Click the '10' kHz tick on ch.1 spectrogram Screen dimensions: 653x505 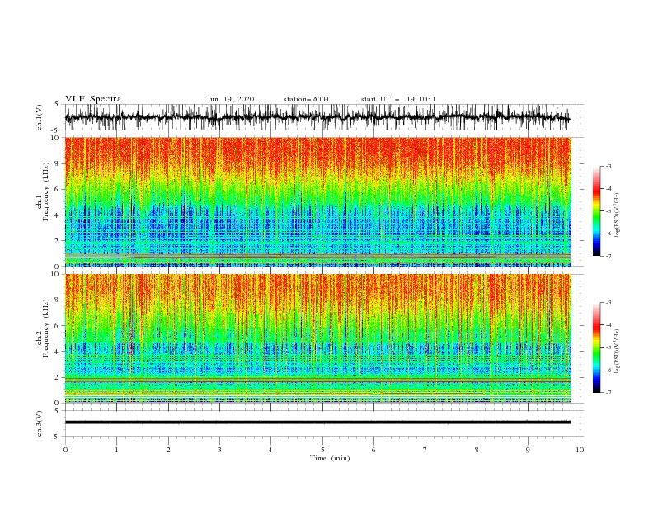pos(55,138)
